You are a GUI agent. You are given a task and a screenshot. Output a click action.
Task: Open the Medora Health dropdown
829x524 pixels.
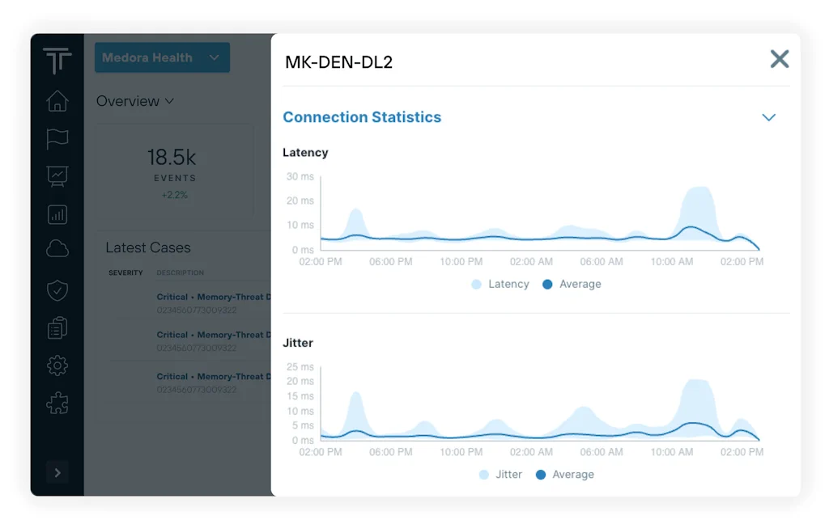[x=162, y=58]
